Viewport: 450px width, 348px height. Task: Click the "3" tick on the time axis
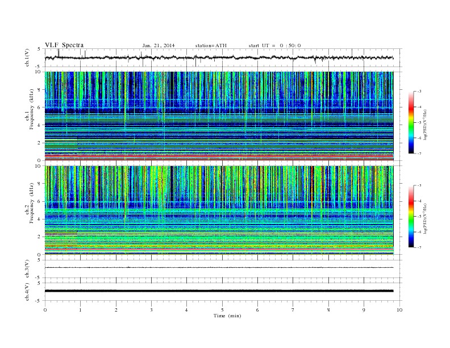tap(151, 310)
